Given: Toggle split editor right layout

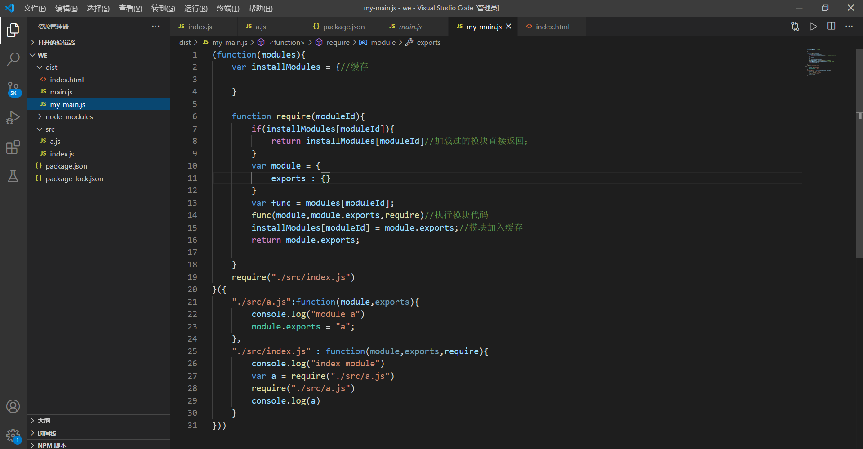Looking at the screenshot, I should [831, 27].
